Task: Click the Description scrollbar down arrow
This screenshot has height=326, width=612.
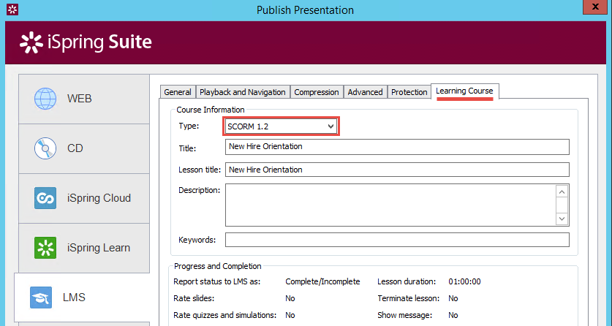Action: pyautogui.click(x=562, y=219)
